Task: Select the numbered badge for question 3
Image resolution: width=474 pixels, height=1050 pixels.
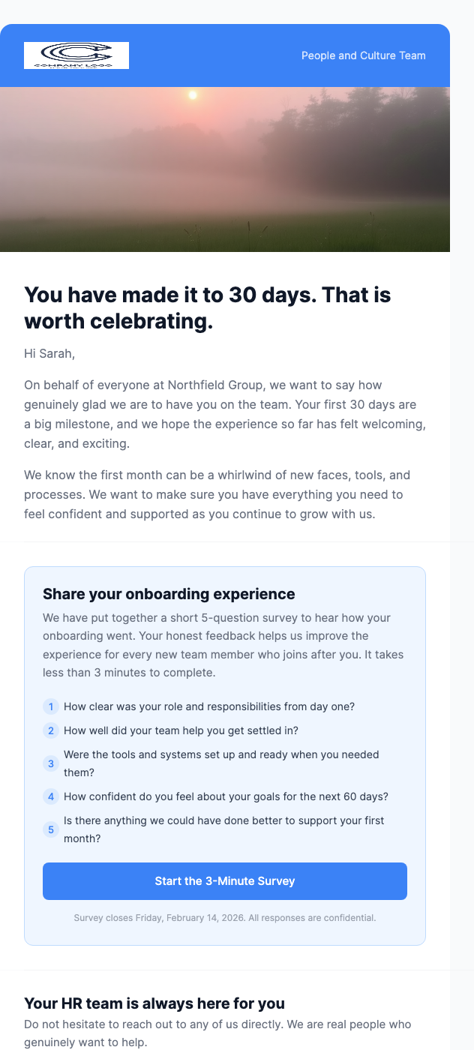Action: (x=51, y=763)
